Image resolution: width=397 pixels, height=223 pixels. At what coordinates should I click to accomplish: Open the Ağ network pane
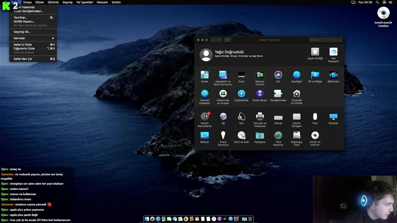tap(223, 119)
